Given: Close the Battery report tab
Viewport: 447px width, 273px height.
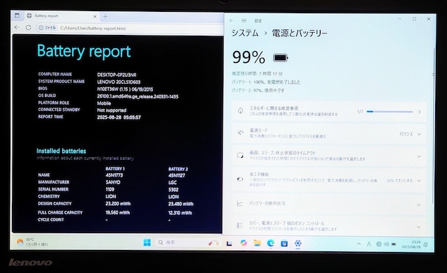Looking at the screenshot, I should tap(95, 16).
